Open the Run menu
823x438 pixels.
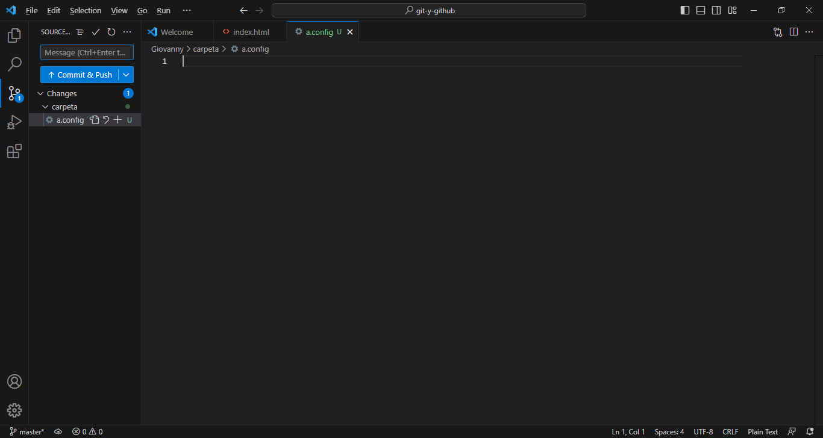tap(163, 10)
